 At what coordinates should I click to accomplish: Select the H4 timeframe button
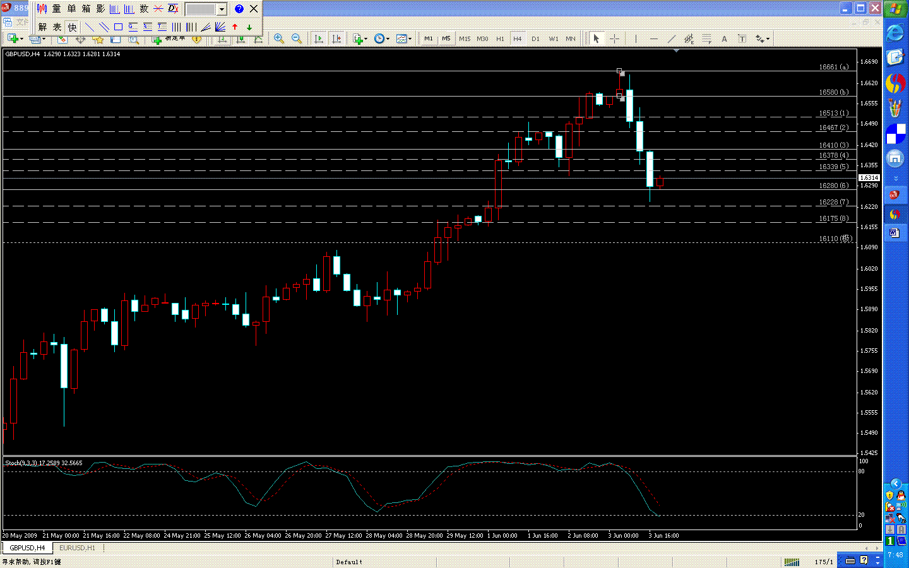pos(518,39)
